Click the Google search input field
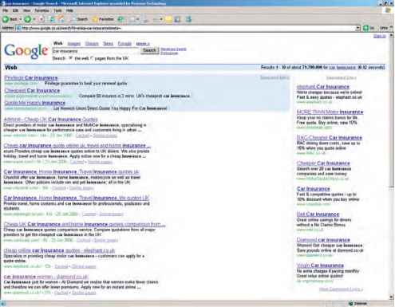395x307 pixels. [x=96, y=51]
